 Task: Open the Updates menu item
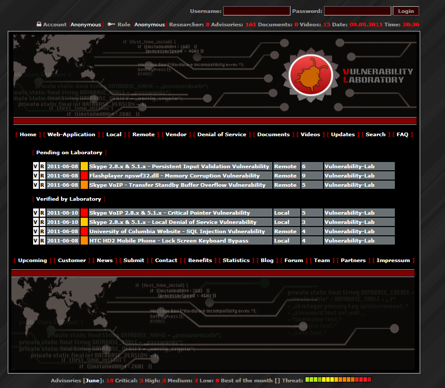[x=343, y=135]
